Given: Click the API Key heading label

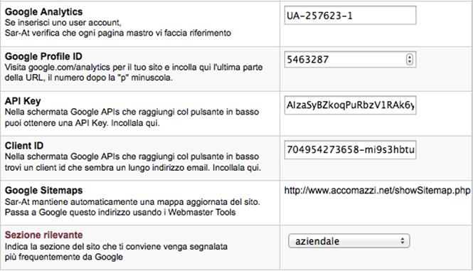Looking at the screenshot, I should pyautogui.click(x=23, y=101).
